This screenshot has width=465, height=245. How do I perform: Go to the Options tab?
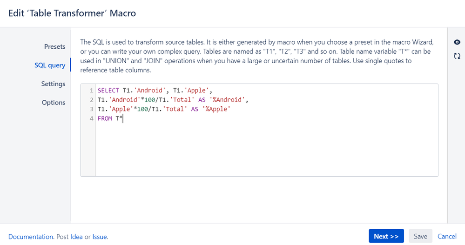[54, 103]
